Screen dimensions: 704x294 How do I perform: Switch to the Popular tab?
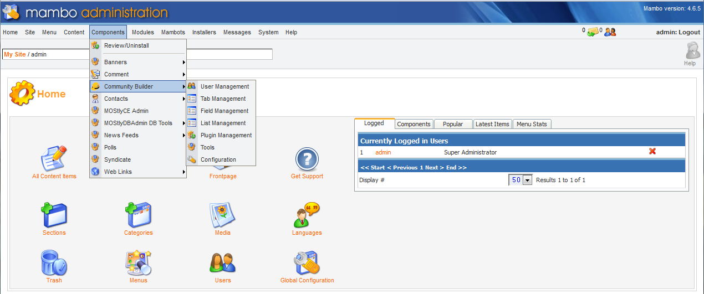pyautogui.click(x=453, y=124)
